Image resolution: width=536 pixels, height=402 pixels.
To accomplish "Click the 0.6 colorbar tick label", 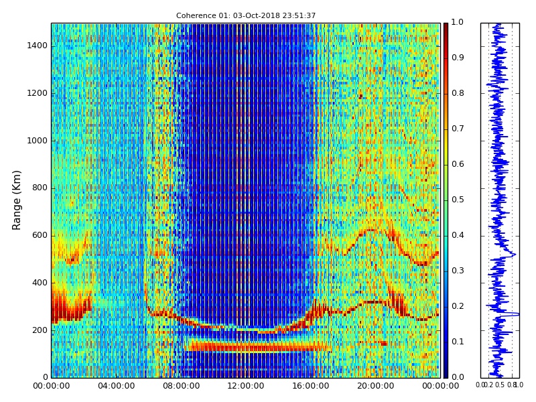I will pos(458,164).
